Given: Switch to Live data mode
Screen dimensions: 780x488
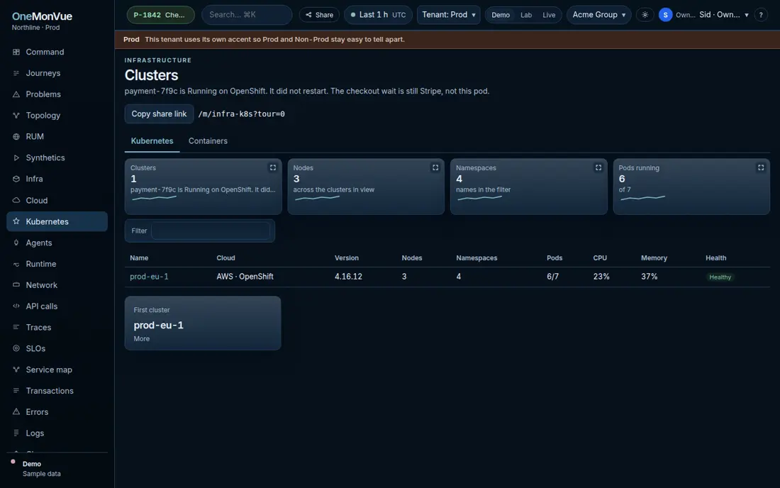Looking at the screenshot, I should point(549,15).
